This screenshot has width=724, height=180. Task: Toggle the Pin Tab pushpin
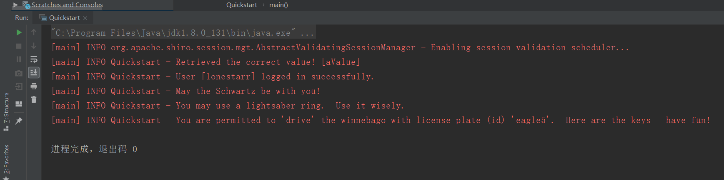[x=19, y=121]
